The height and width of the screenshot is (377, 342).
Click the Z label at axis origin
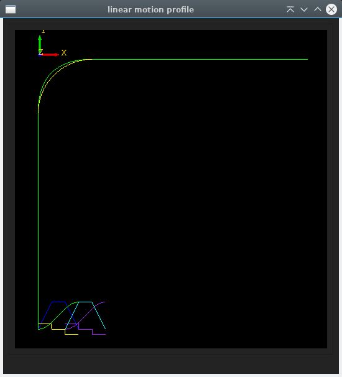[40, 52]
